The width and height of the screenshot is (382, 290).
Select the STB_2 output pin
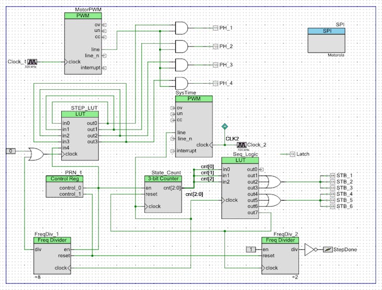332,182
